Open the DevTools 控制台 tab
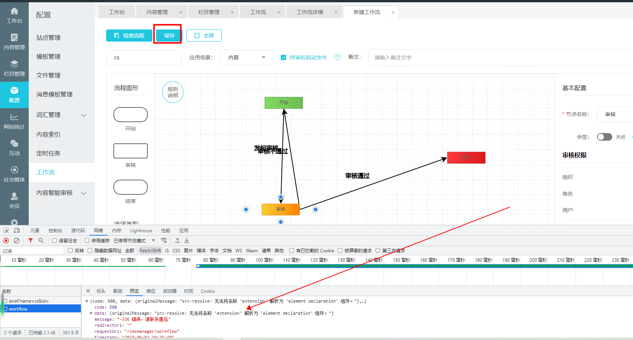The height and width of the screenshot is (340, 633). tap(55, 230)
